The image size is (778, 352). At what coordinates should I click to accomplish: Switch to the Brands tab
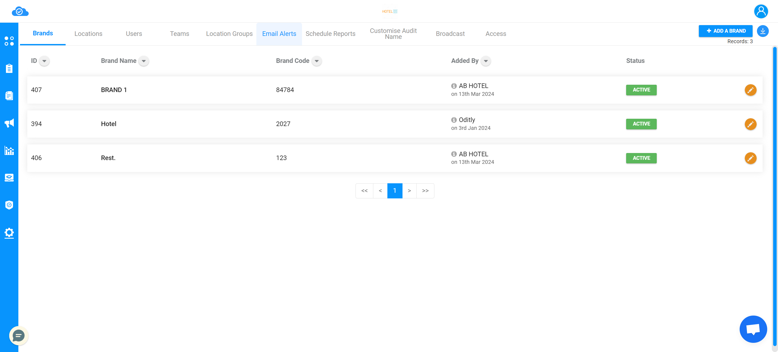click(x=43, y=33)
